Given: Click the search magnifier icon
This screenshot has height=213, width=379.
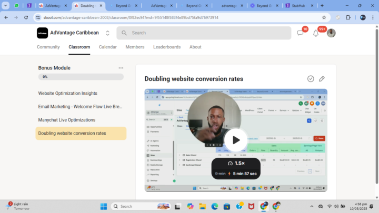Looking at the screenshot, I should (x=124, y=33).
